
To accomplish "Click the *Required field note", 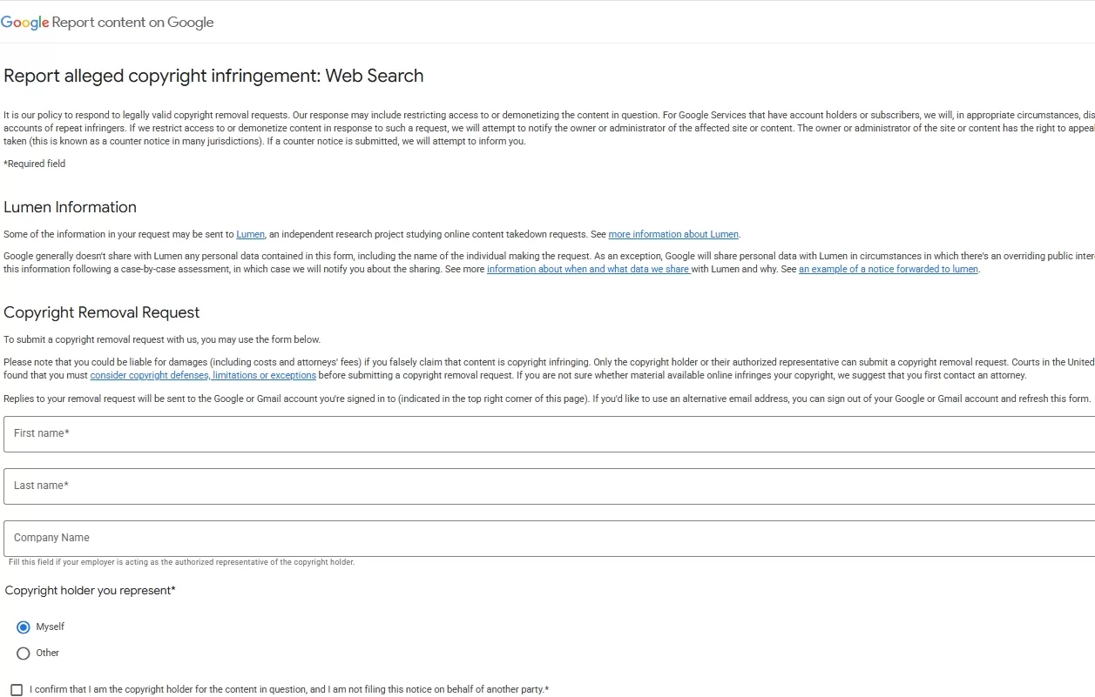I will point(34,164).
